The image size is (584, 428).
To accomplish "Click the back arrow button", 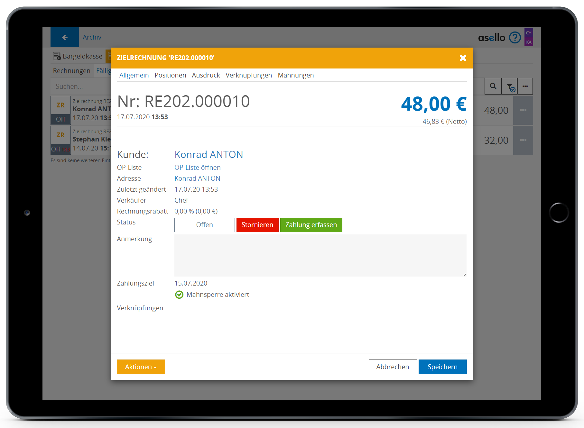I will [x=65, y=37].
